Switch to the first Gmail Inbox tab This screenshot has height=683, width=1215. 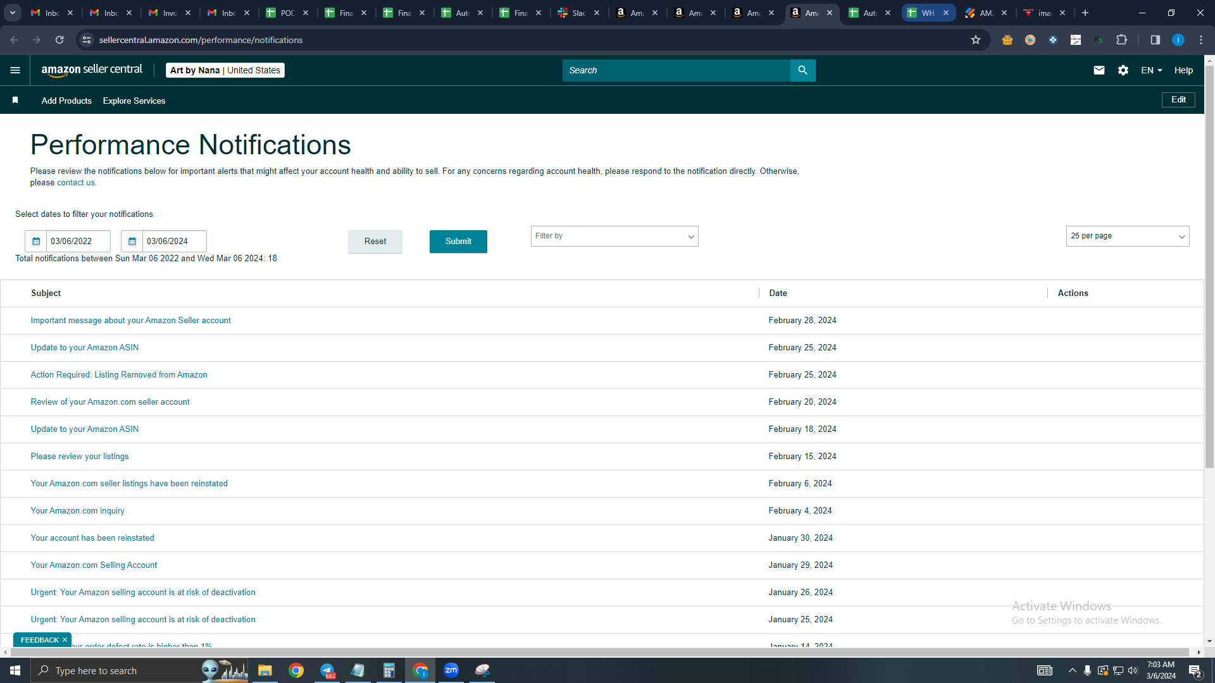click(52, 13)
